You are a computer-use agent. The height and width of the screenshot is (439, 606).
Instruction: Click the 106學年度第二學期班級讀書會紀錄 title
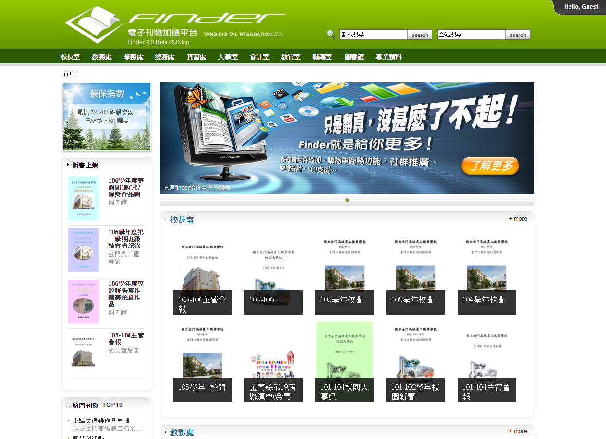(x=126, y=239)
